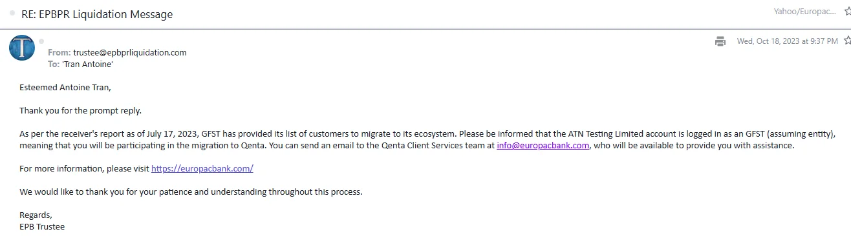Click sender address trustee@epbprliquidation.com
This screenshot has width=851, height=236.
[129, 53]
